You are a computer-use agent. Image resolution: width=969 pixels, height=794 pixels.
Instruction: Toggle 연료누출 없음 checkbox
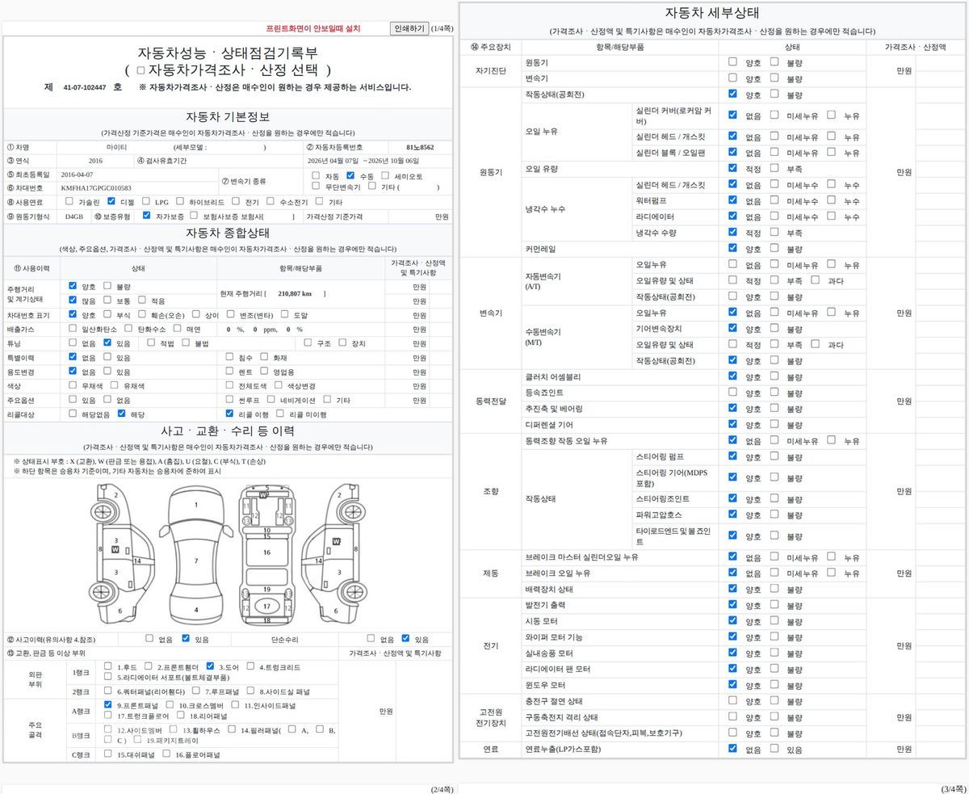tap(732, 749)
